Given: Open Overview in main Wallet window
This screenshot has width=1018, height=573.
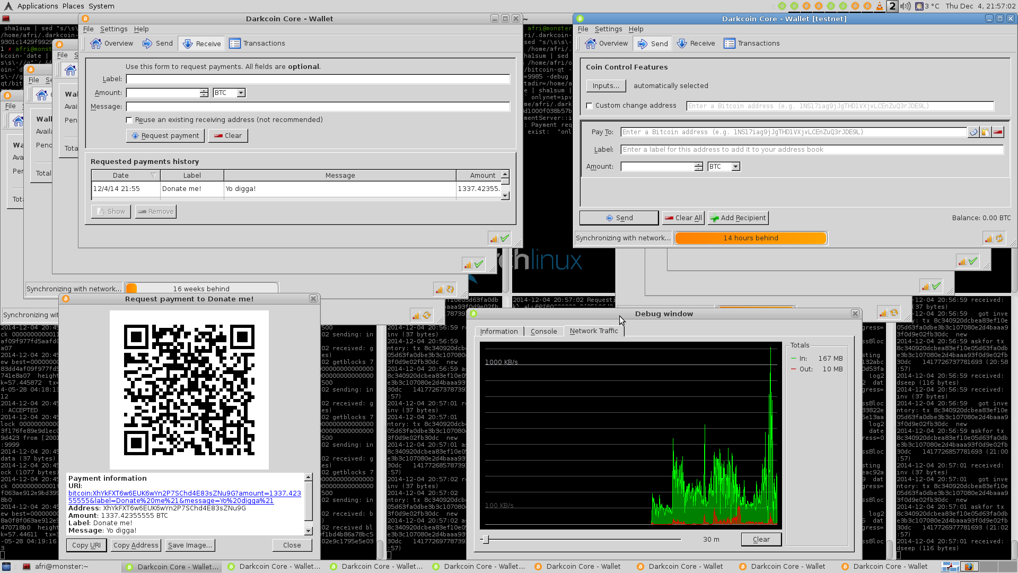Looking at the screenshot, I should click(x=112, y=44).
